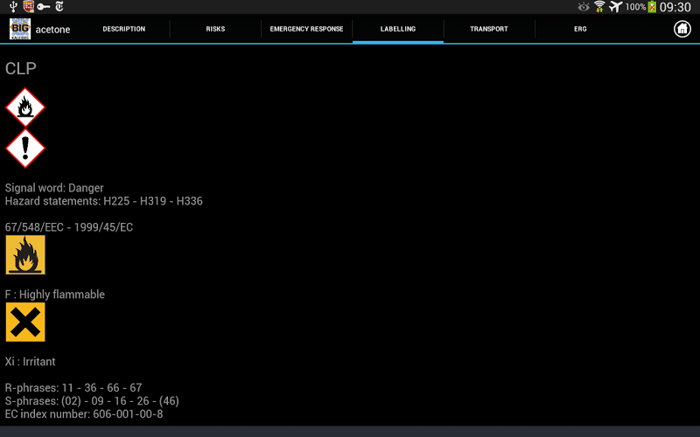The height and width of the screenshot is (437, 700).
Task: Tap the orange Irritant X symbol
Action: [x=25, y=322]
